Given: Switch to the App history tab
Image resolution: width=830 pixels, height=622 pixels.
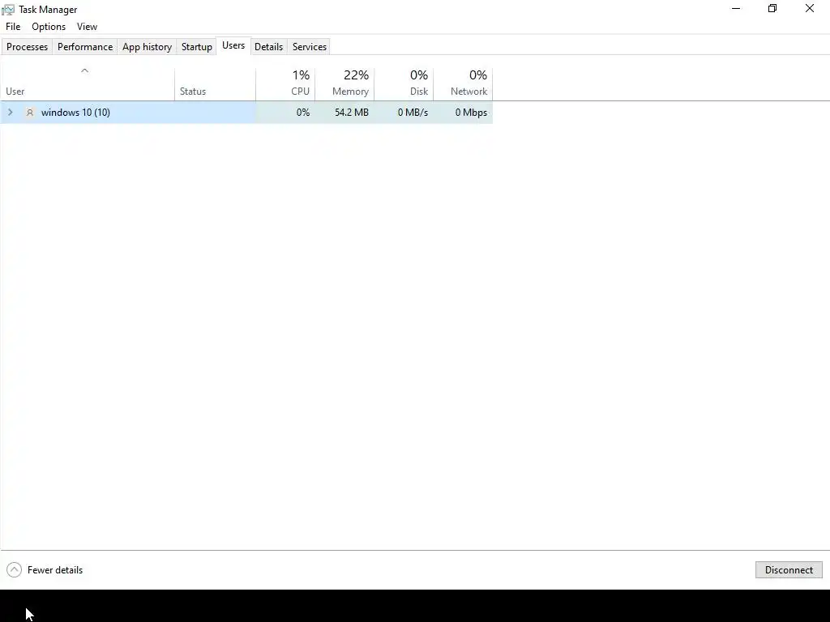Looking at the screenshot, I should tap(148, 46).
